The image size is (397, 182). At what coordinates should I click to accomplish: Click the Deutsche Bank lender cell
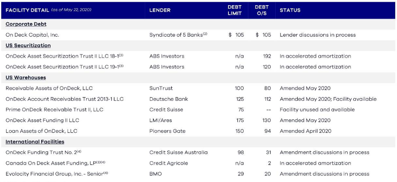(169, 99)
